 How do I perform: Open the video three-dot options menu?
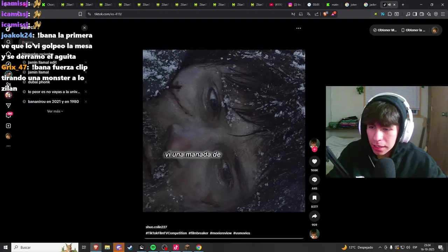(x=299, y=28)
